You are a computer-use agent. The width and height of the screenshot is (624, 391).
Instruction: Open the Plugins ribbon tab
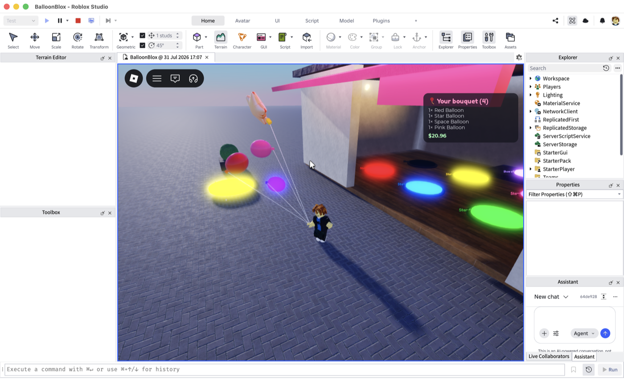[x=381, y=20]
